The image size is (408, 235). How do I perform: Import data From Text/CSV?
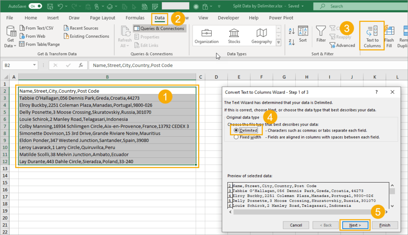click(x=36, y=28)
